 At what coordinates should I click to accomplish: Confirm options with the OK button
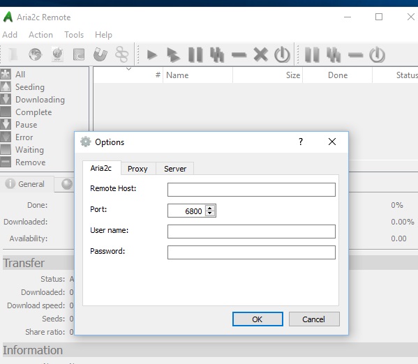pos(257,319)
